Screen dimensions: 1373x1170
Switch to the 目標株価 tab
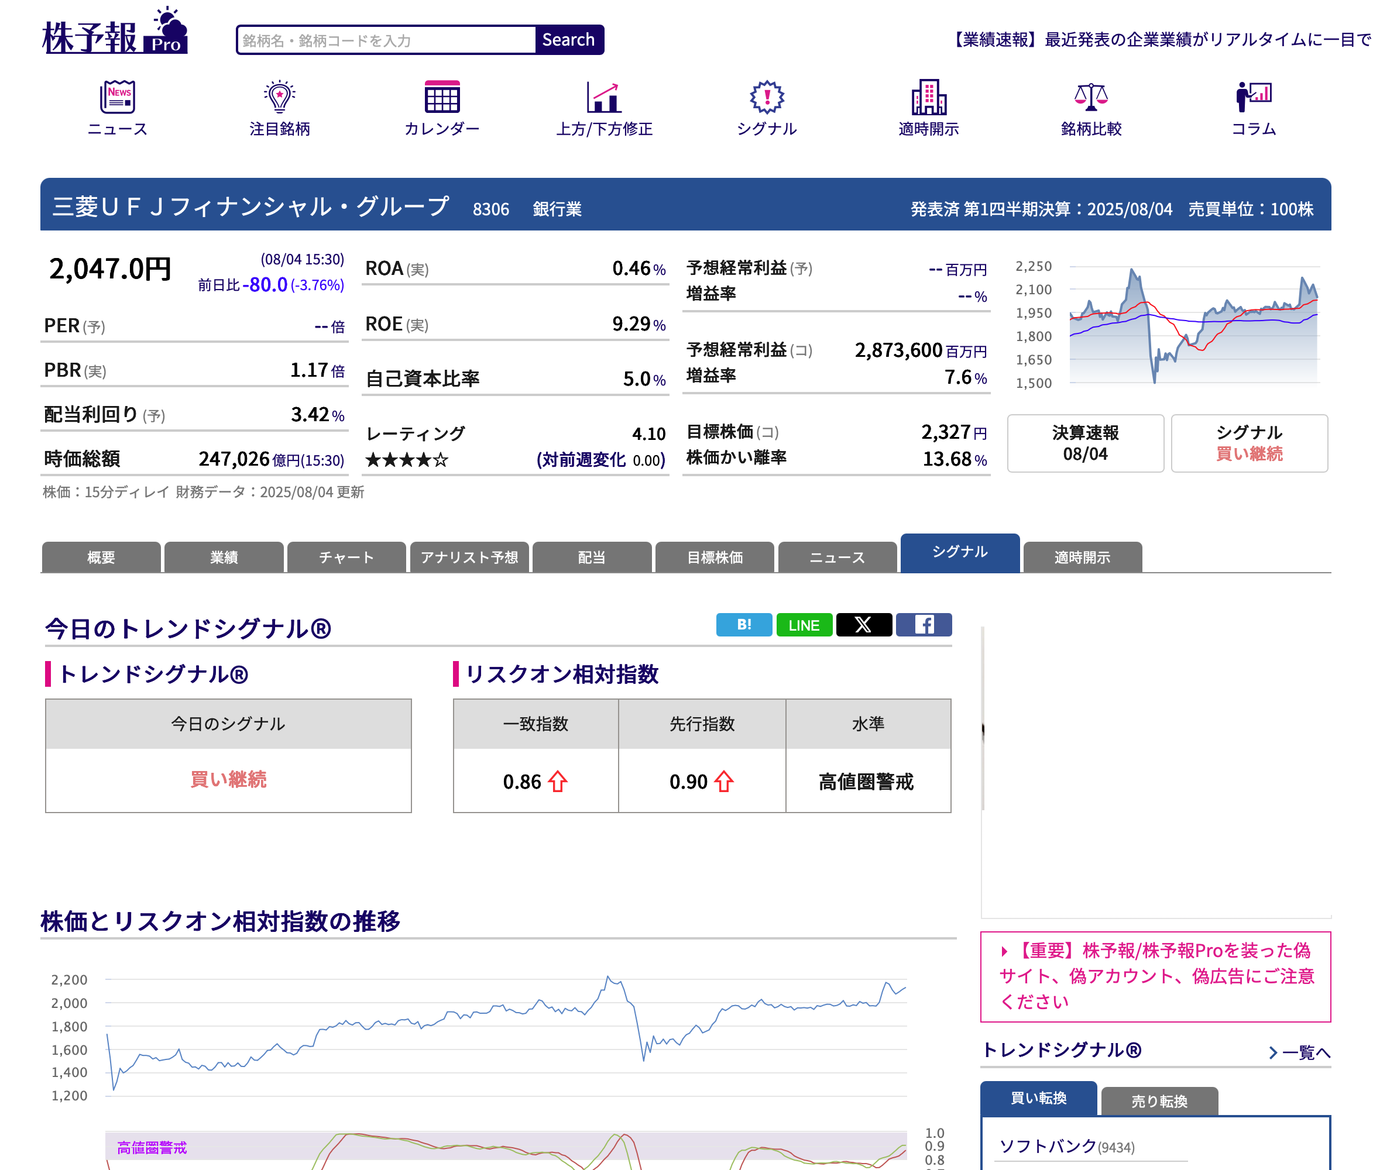(715, 557)
